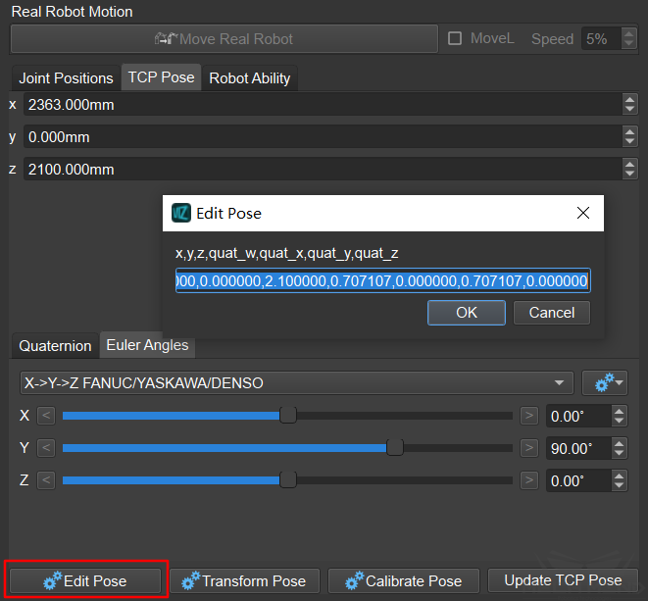The height and width of the screenshot is (601, 648).
Task: Increment the x position value
Action: [629, 99]
